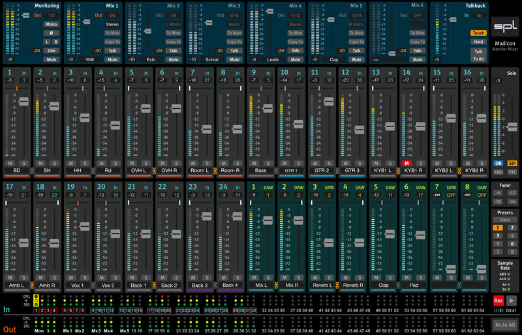The width and height of the screenshot is (522, 335).
Task: Open the Mix 6 Out OFF output selector
Action: click(x=418, y=15)
